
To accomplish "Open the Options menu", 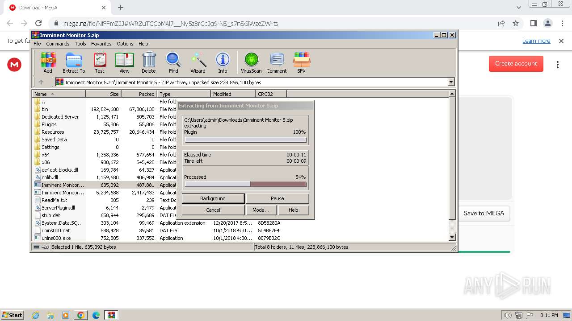I will tap(125, 44).
